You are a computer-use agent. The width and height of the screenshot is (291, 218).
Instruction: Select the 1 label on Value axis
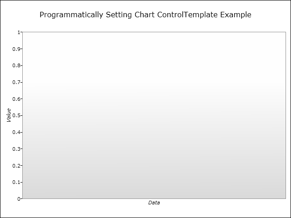tap(19, 32)
